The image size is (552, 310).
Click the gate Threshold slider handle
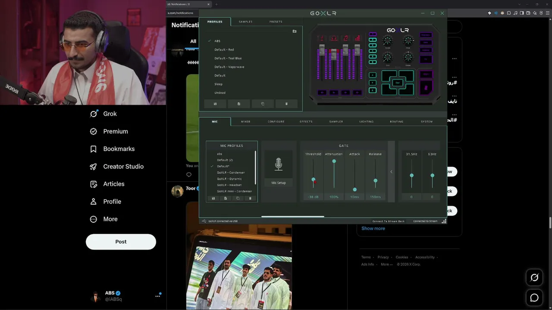coord(314,180)
